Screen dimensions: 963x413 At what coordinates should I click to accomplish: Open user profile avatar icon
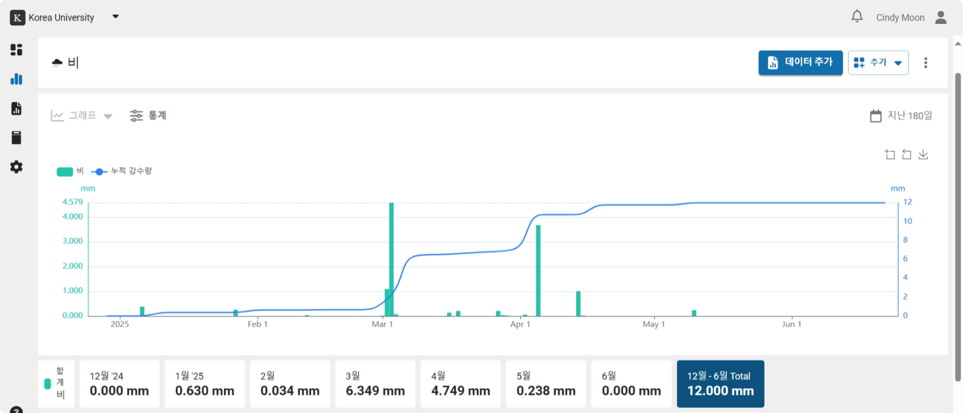pyautogui.click(x=941, y=18)
